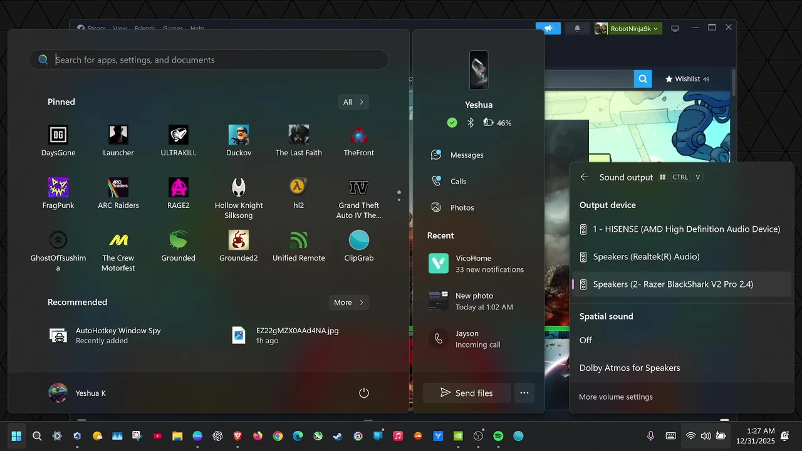802x451 pixels.
Task: Open Grounded pinned app
Action: click(x=179, y=246)
